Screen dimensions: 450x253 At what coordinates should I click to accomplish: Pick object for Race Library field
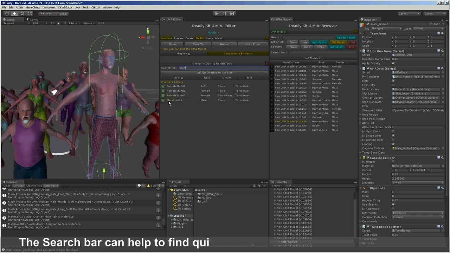coord(443,89)
